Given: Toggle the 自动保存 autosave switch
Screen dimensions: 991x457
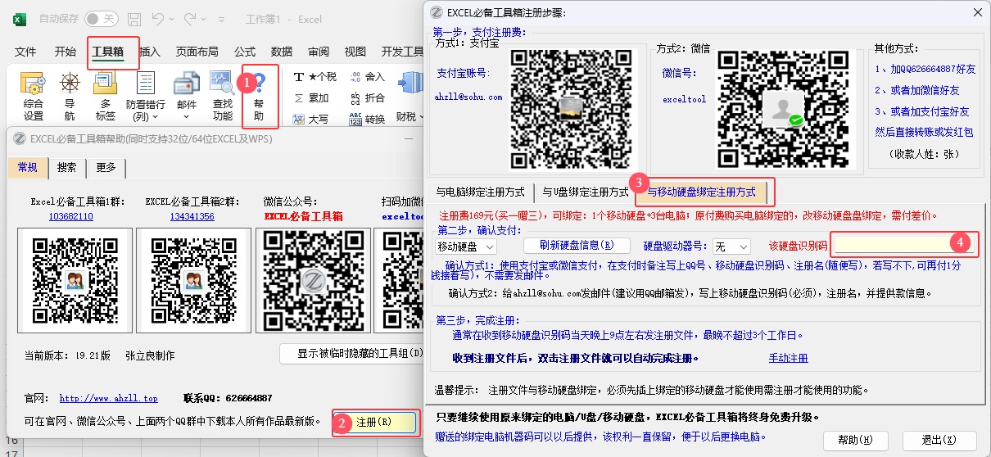Looking at the screenshot, I should pyautogui.click(x=101, y=19).
